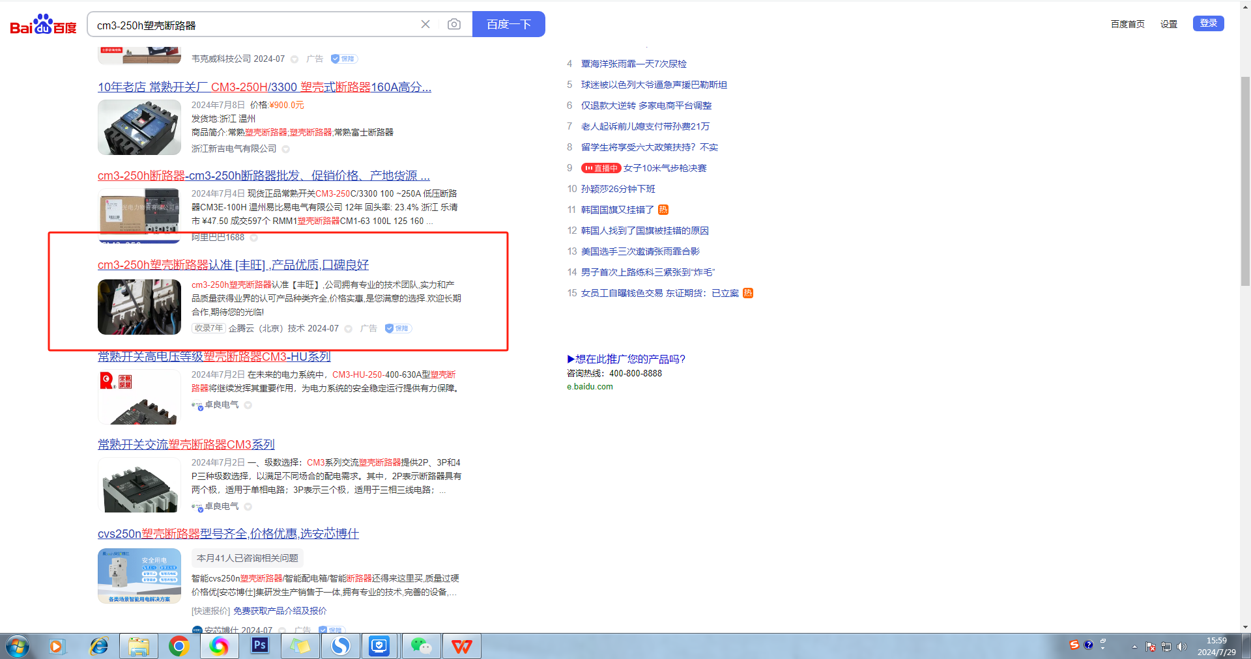1251x659 pixels.
Task: Open hot search '留学生将享受六大政策扶持？不实'
Action: 650,147
